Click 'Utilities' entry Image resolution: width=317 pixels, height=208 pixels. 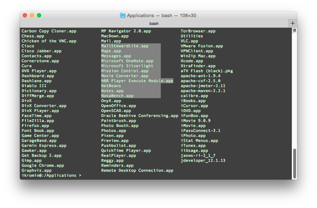pos(192,36)
